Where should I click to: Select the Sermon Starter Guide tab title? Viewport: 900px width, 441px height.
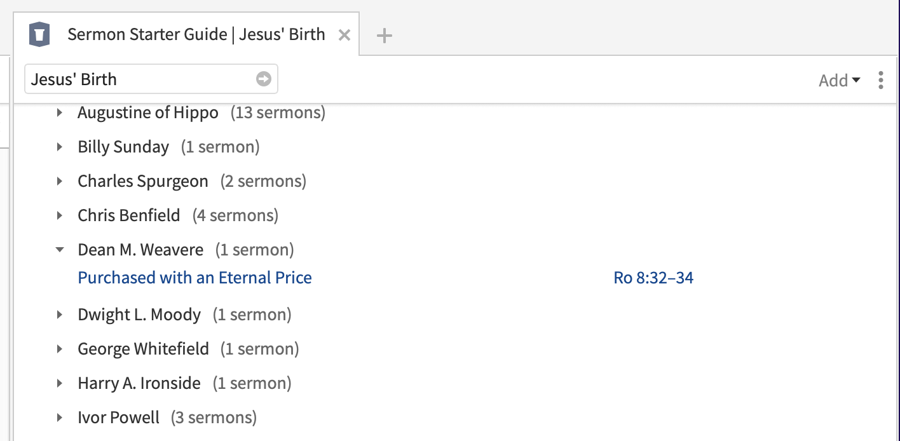196,34
